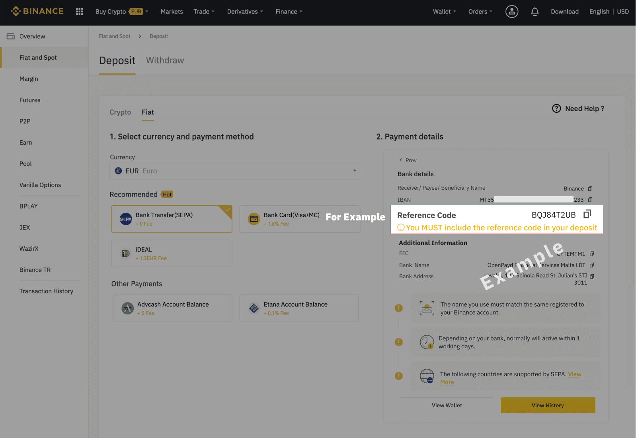Open the Orders dropdown
The width and height of the screenshot is (636, 438).
(x=480, y=12)
